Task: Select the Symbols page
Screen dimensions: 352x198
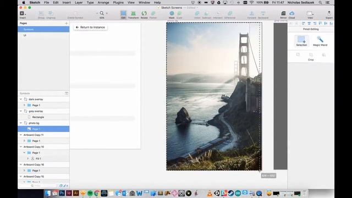Action: tap(43, 29)
